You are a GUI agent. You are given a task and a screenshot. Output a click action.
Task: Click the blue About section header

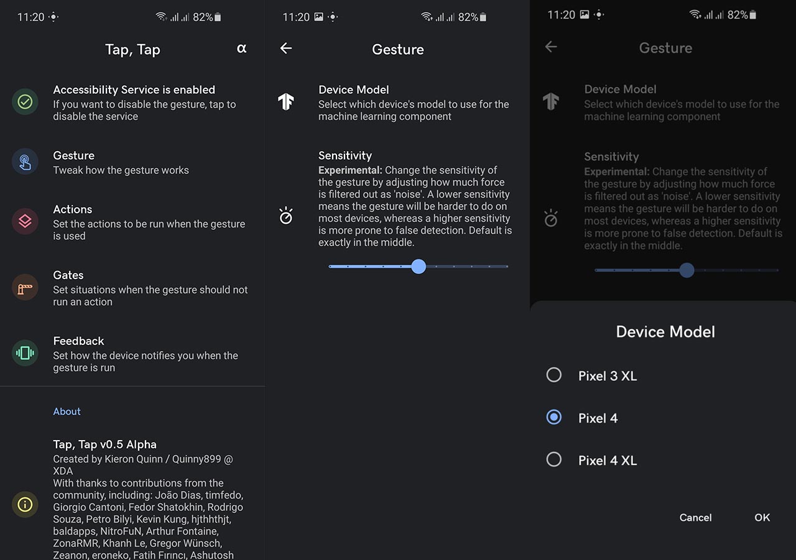[67, 411]
